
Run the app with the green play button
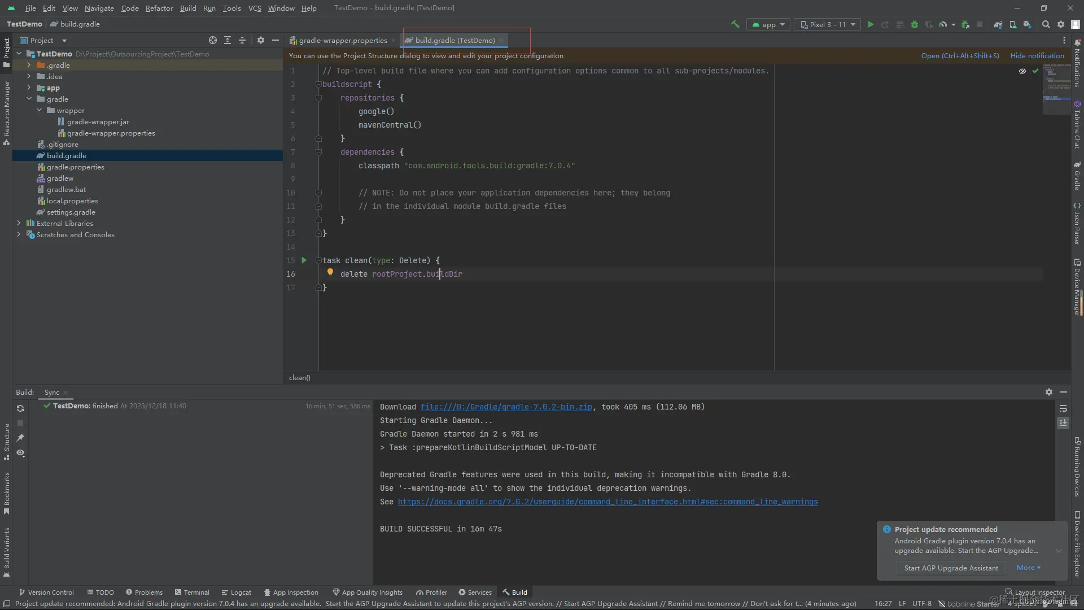tap(871, 24)
